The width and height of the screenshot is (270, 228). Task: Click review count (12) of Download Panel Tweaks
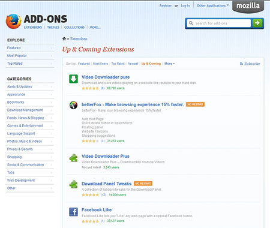click(103, 195)
